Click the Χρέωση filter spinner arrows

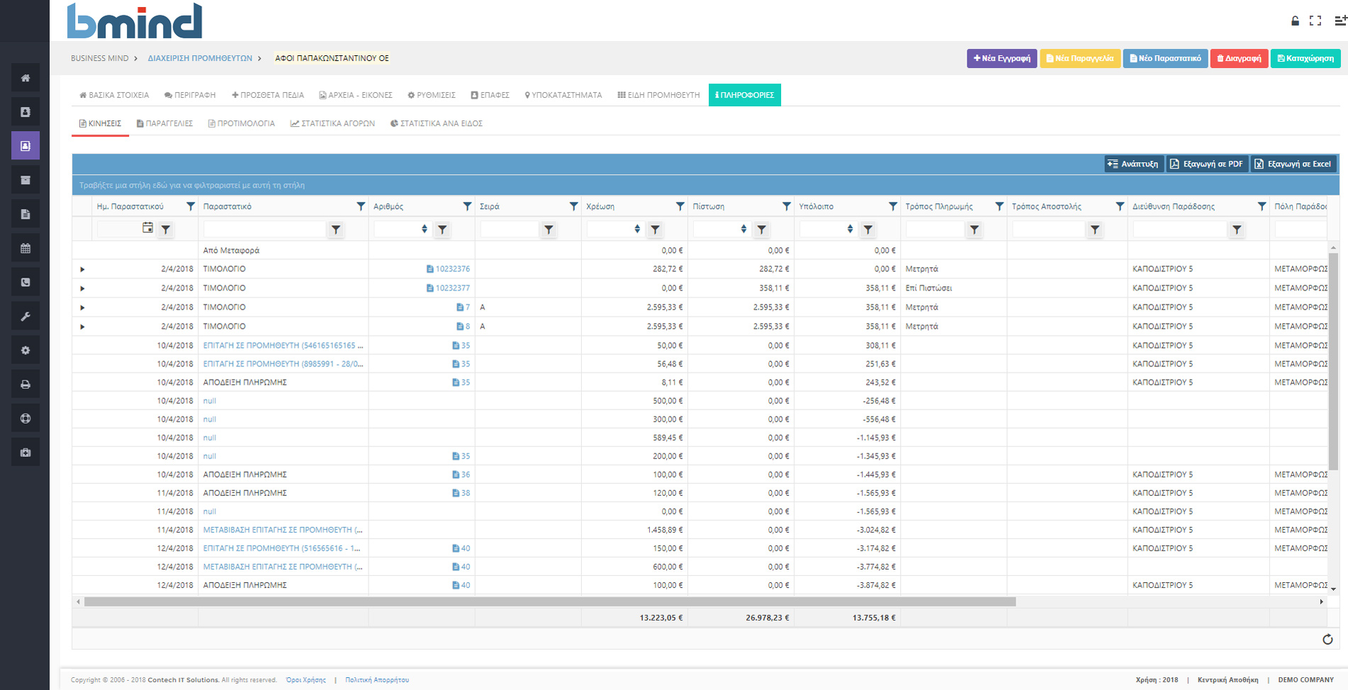[x=637, y=229]
